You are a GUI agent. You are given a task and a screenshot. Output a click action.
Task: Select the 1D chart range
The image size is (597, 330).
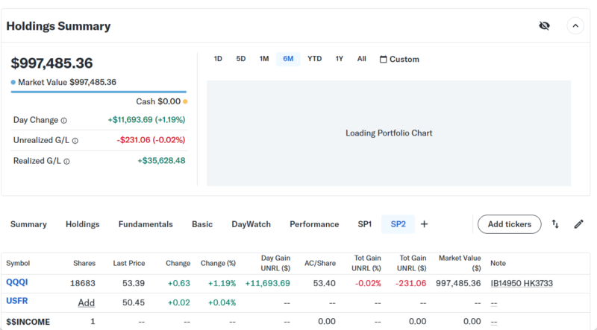218,59
